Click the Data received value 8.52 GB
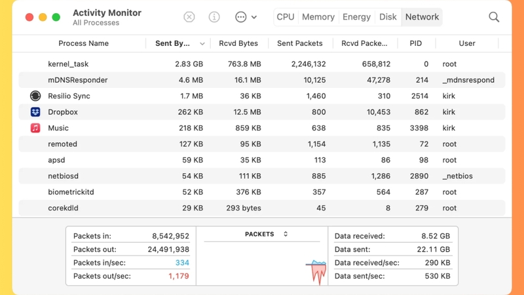This screenshot has width=524, height=295. (436, 236)
